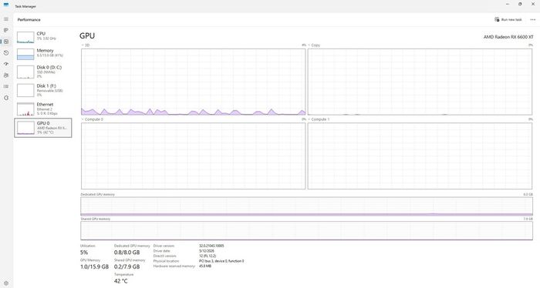Viewport: 540px width, 288px height.
Task: Click the Compute 1 graph area
Action: click(x=420, y=156)
